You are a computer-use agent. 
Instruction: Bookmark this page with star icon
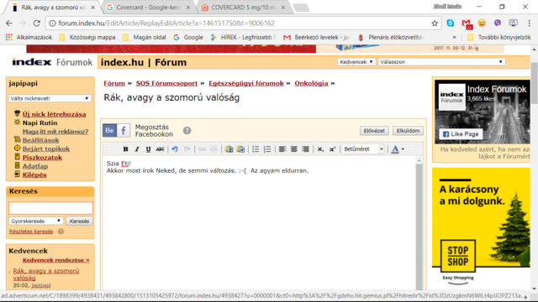(435, 23)
